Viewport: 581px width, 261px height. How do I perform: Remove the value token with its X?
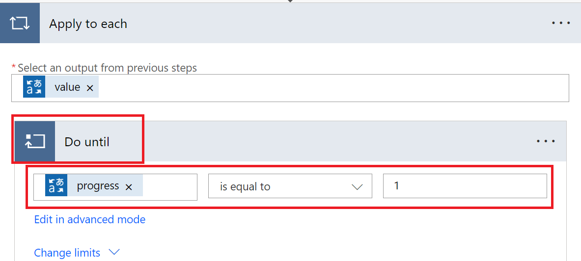[x=90, y=88]
